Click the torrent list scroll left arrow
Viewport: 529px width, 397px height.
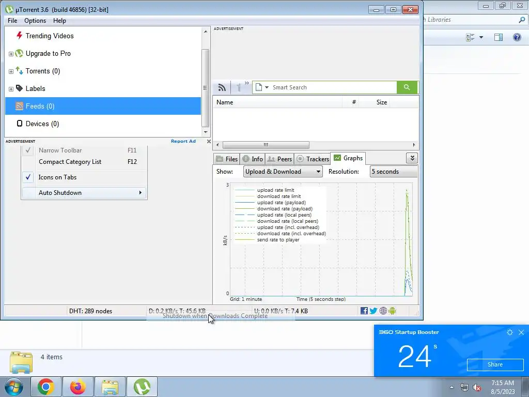coord(217,145)
